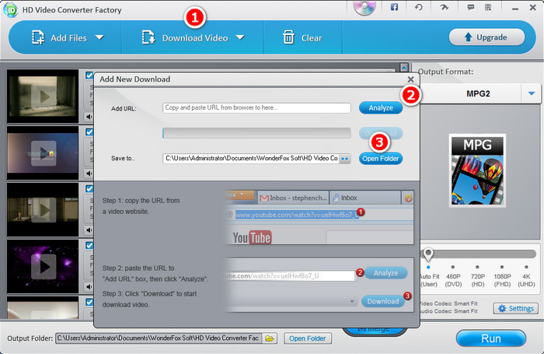Click the first gray room video thumbnail
Image resolution: width=544 pixels, height=354 pixels.
(43, 96)
